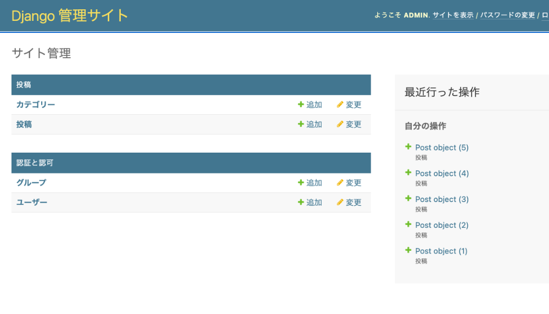Open recent action Post object (5)
This screenshot has height=314, width=549.
tap(442, 148)
